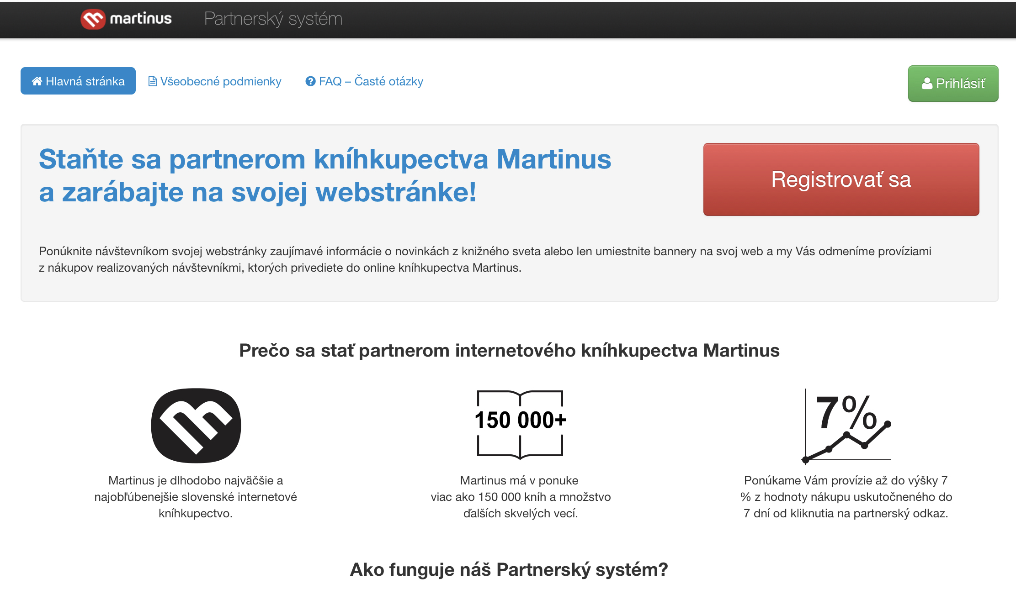Screen dimensions: 1016x605
Task: Click the Martinus logo in header
Action: (x=126, y=19)
